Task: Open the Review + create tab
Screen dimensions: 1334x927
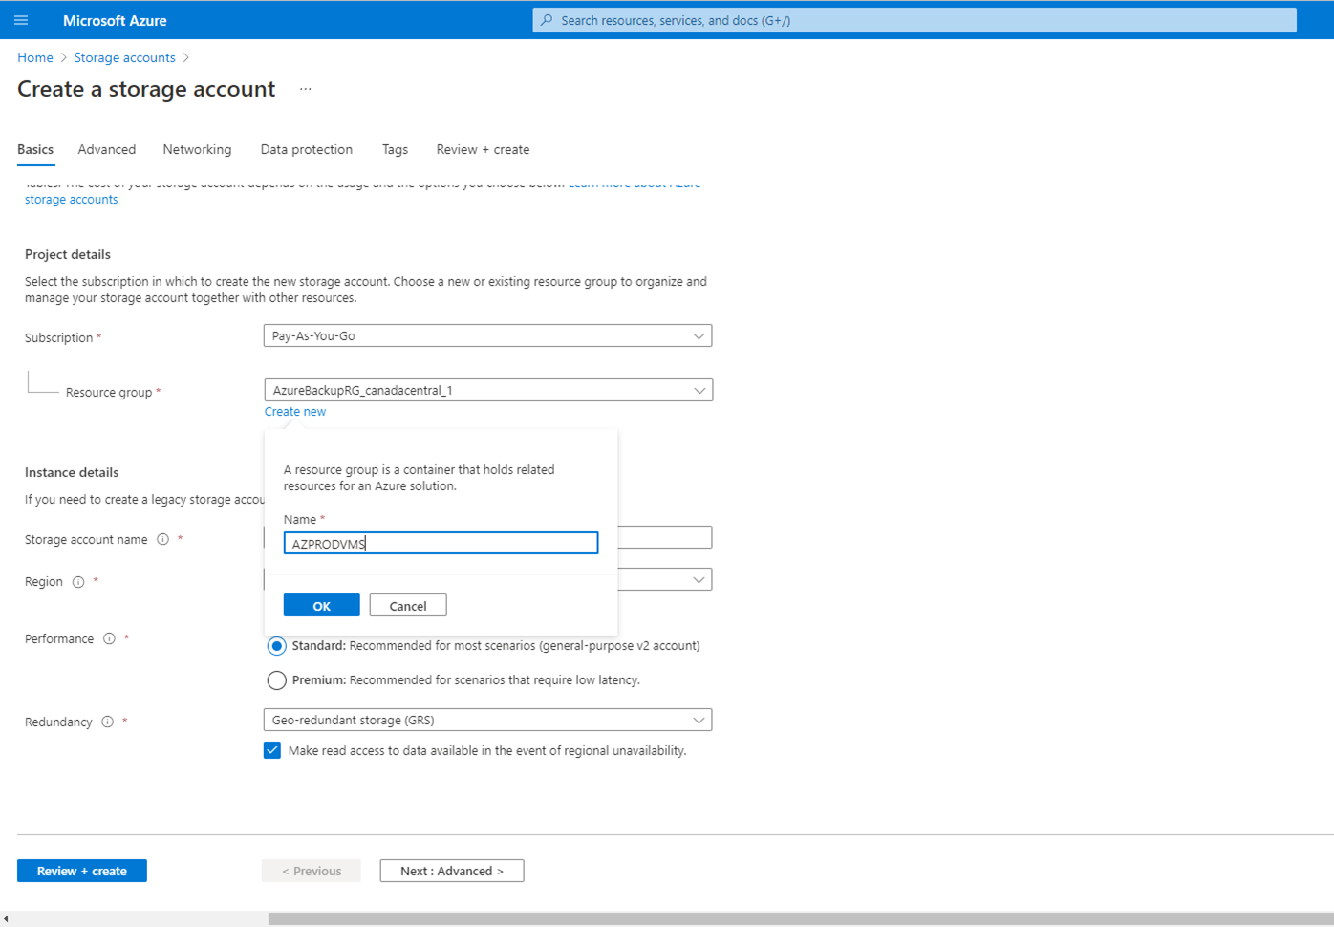Action: click(483, 149)
